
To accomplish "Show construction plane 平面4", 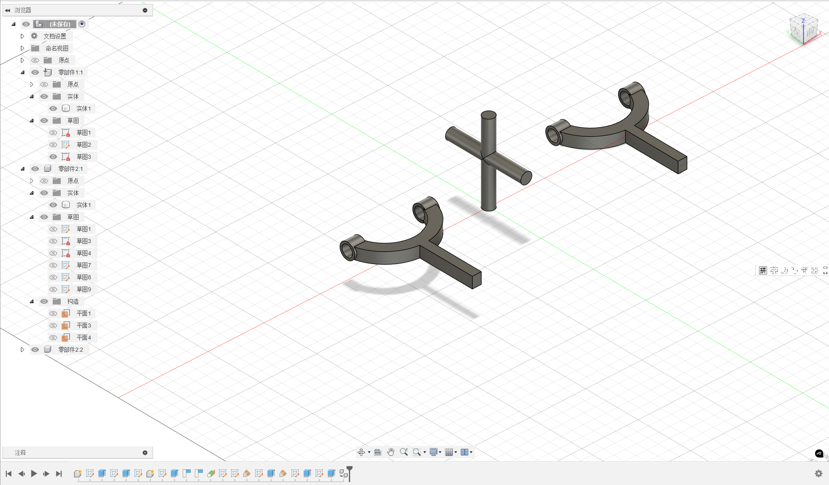I will (53, 338).
